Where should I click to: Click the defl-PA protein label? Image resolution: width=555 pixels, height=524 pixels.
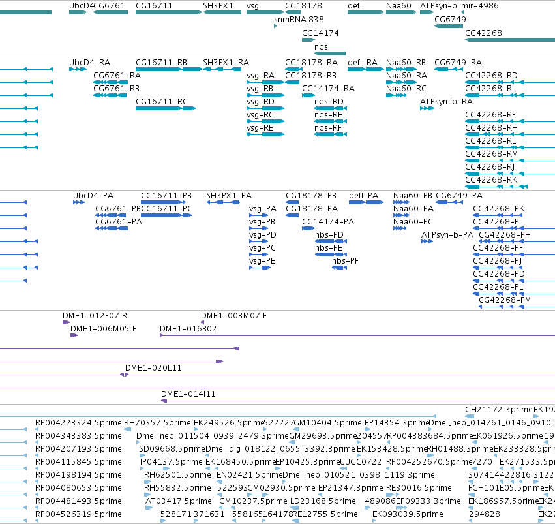[x=363, y=196]
